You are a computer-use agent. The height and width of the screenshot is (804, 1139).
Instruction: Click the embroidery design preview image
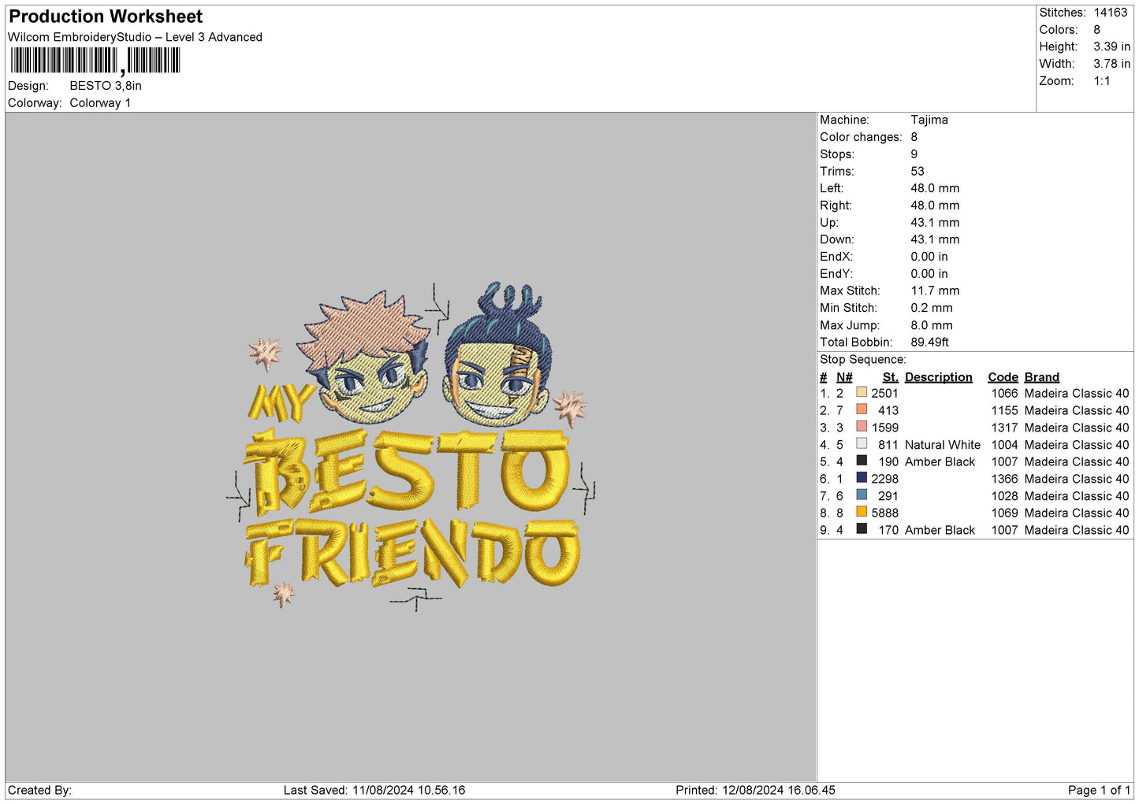coord(411,446)
